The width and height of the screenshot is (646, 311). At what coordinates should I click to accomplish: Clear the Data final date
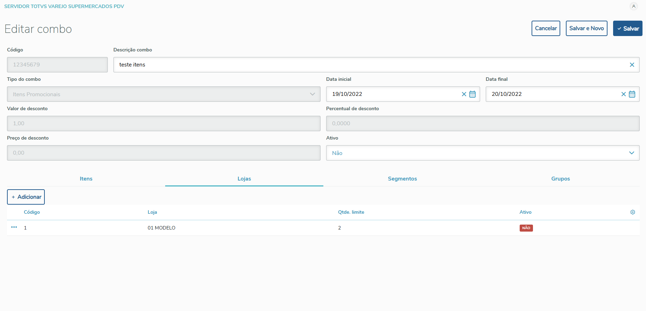(x=623, y=94)
